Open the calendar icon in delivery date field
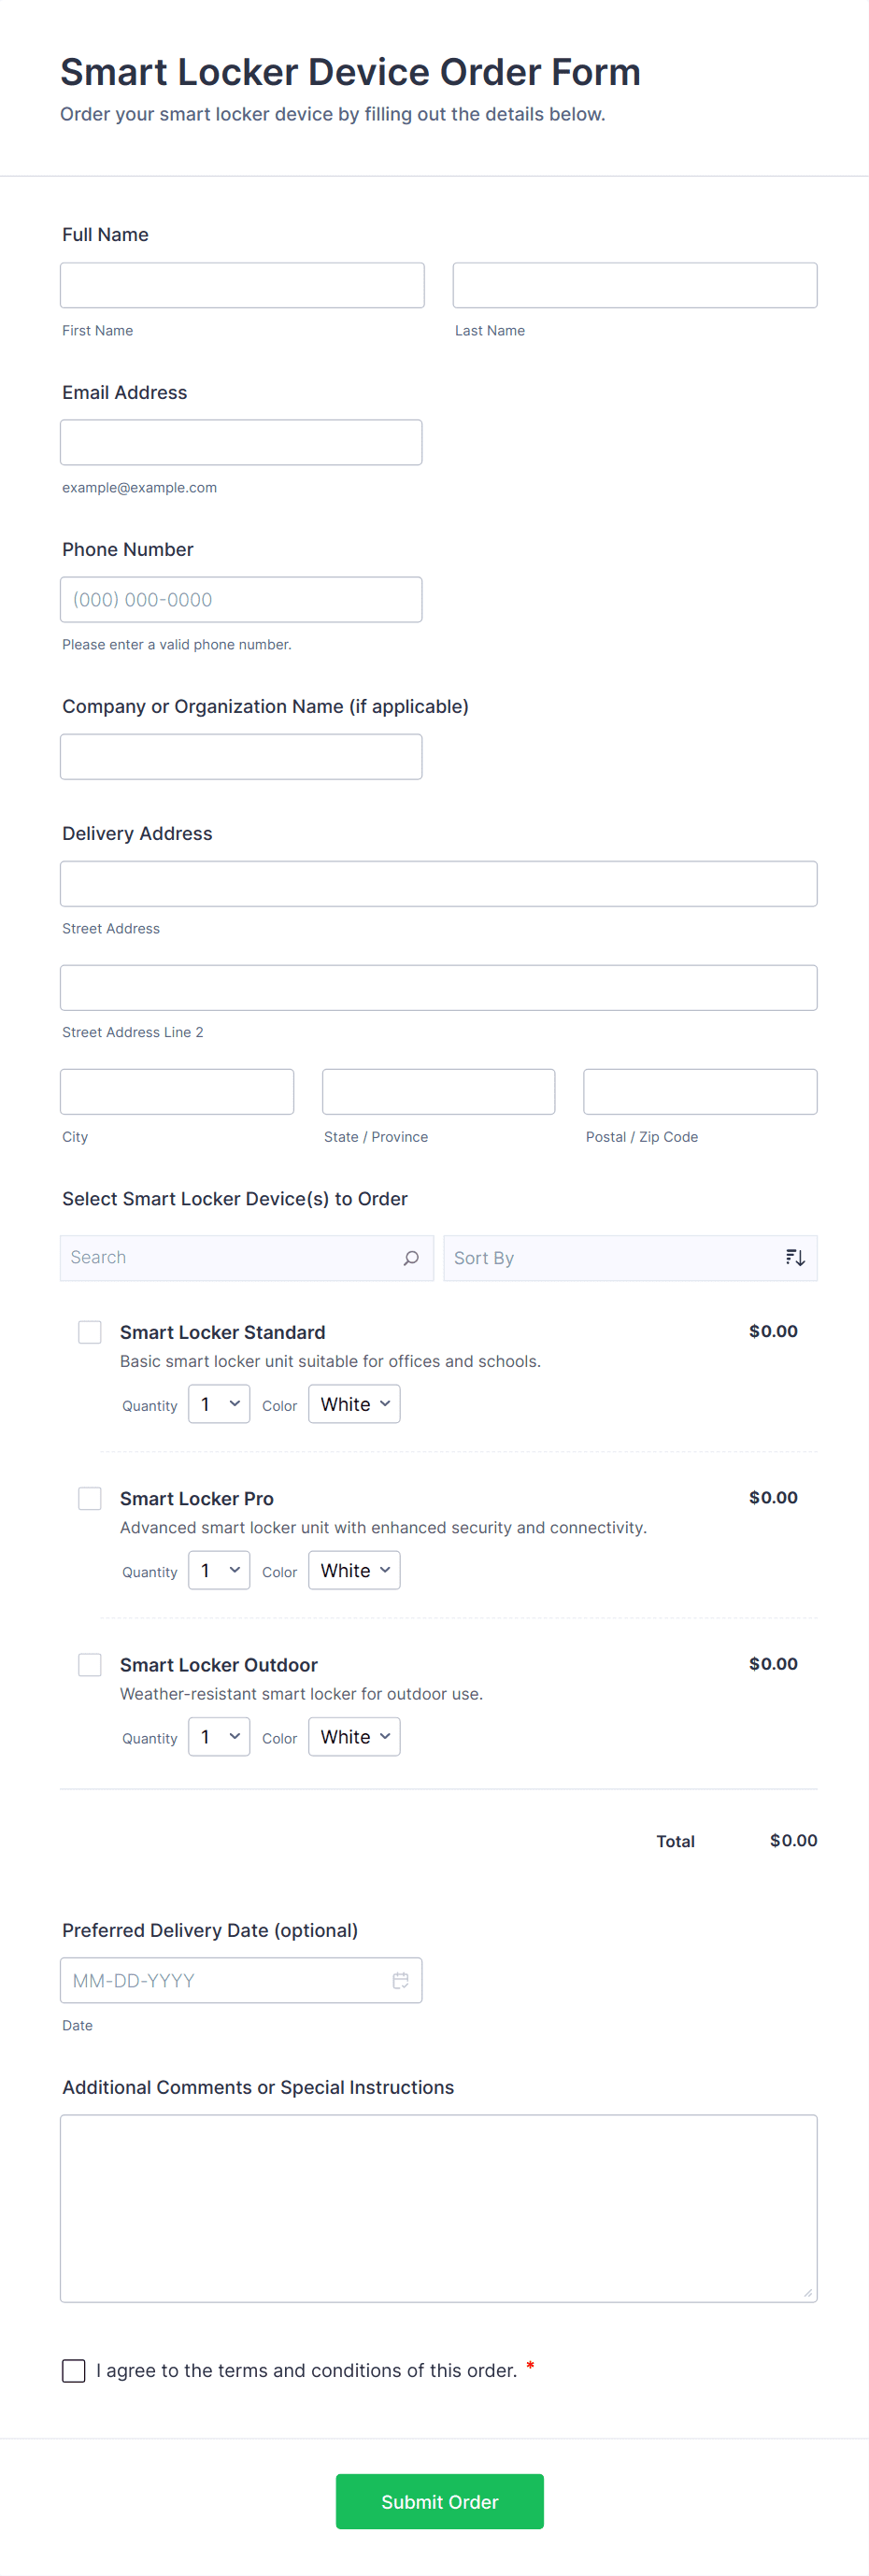Screen dimensions: 869x2576 click(400, 1980)
